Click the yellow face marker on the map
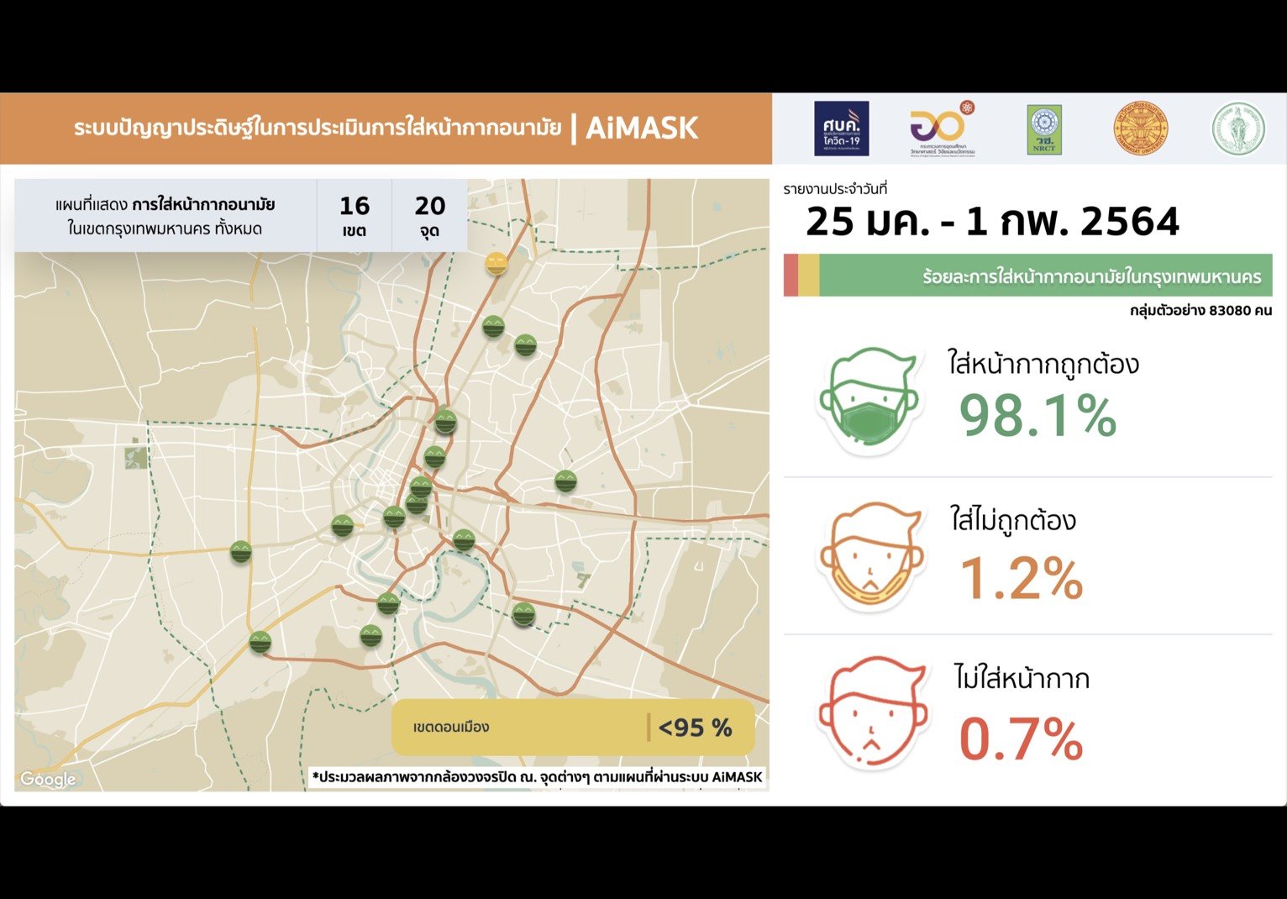 (x=496, y=263)
